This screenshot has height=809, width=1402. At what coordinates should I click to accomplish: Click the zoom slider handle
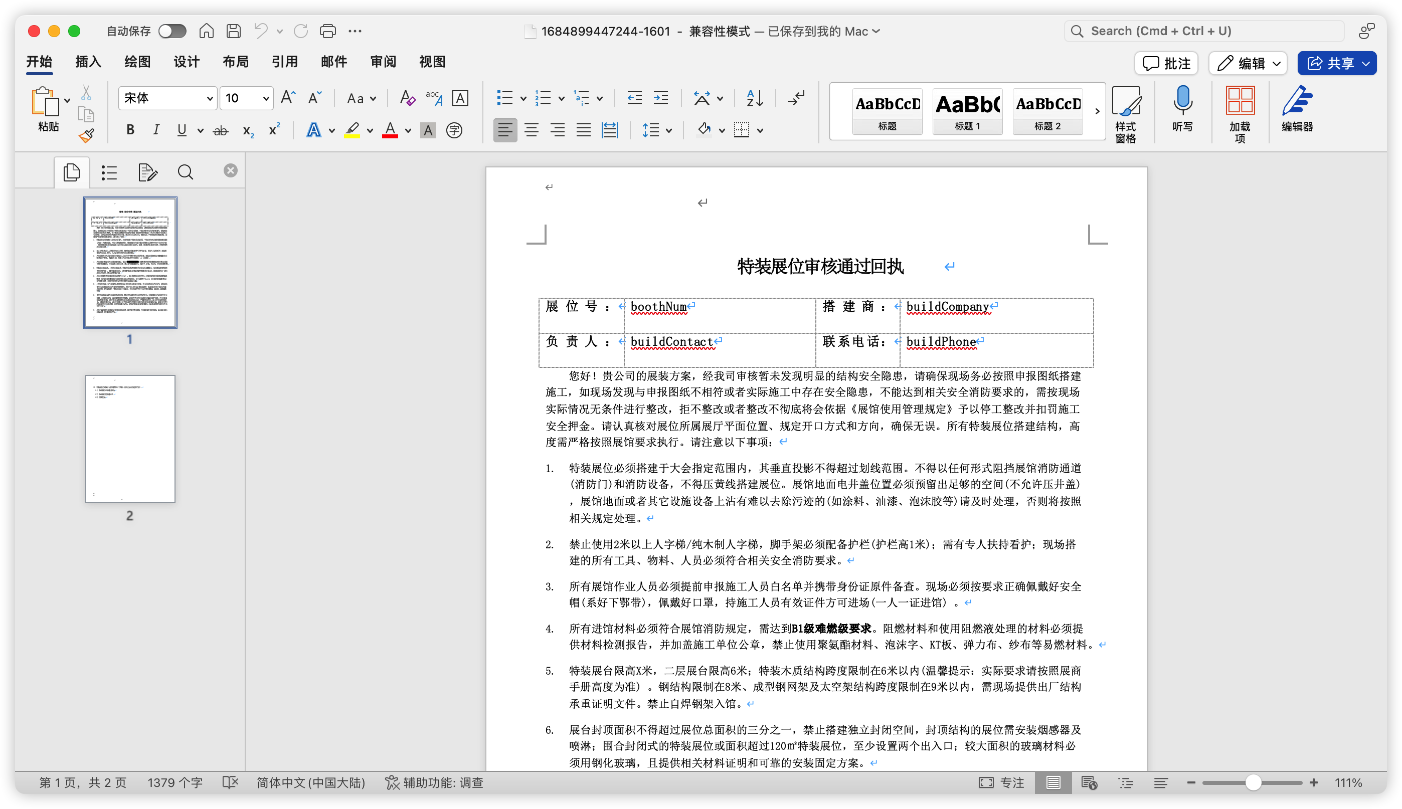click(1253, 782)
